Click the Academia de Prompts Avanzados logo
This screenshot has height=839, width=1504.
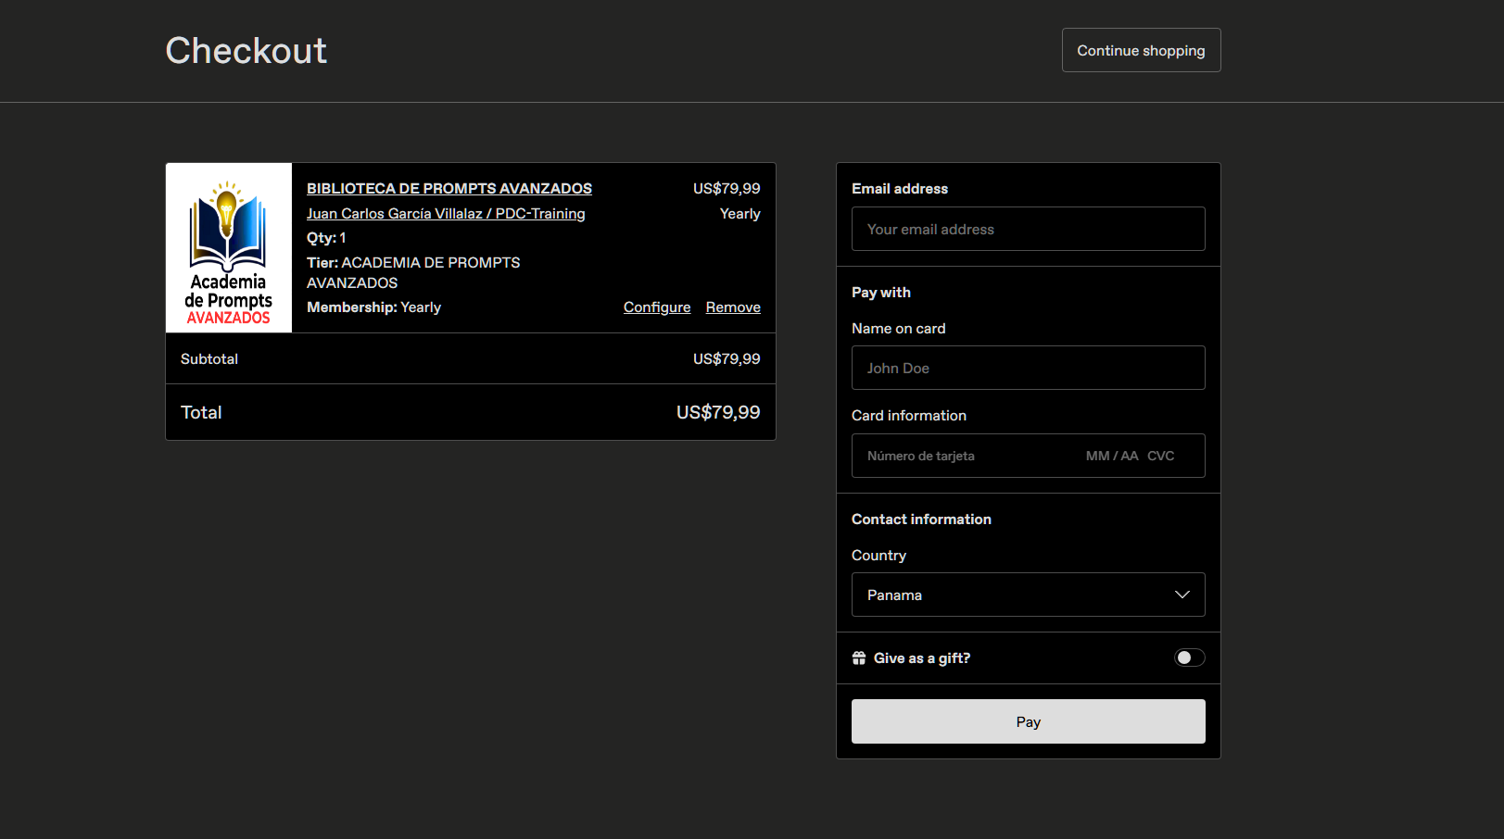[229, 248]
